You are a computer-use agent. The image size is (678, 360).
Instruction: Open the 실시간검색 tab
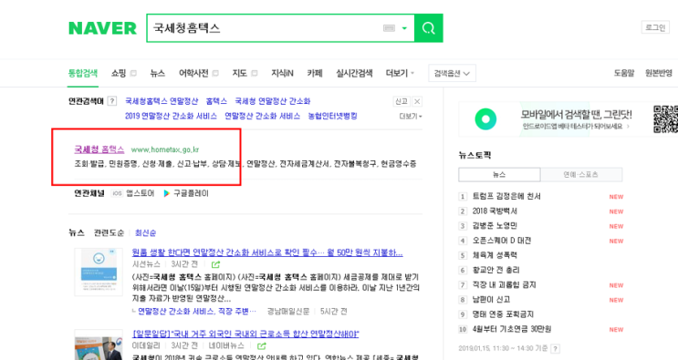click(354, 73)
